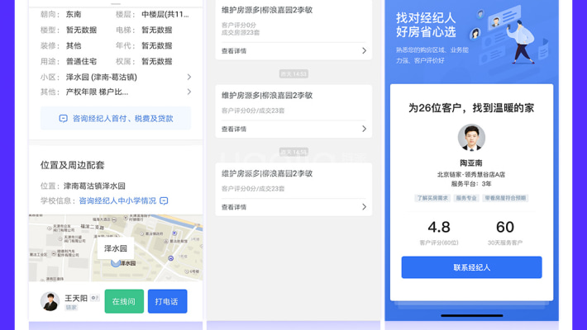Click chevron on second card's 查看详情
Viewport: 587px width, 330px height.
tap(365, 129)
